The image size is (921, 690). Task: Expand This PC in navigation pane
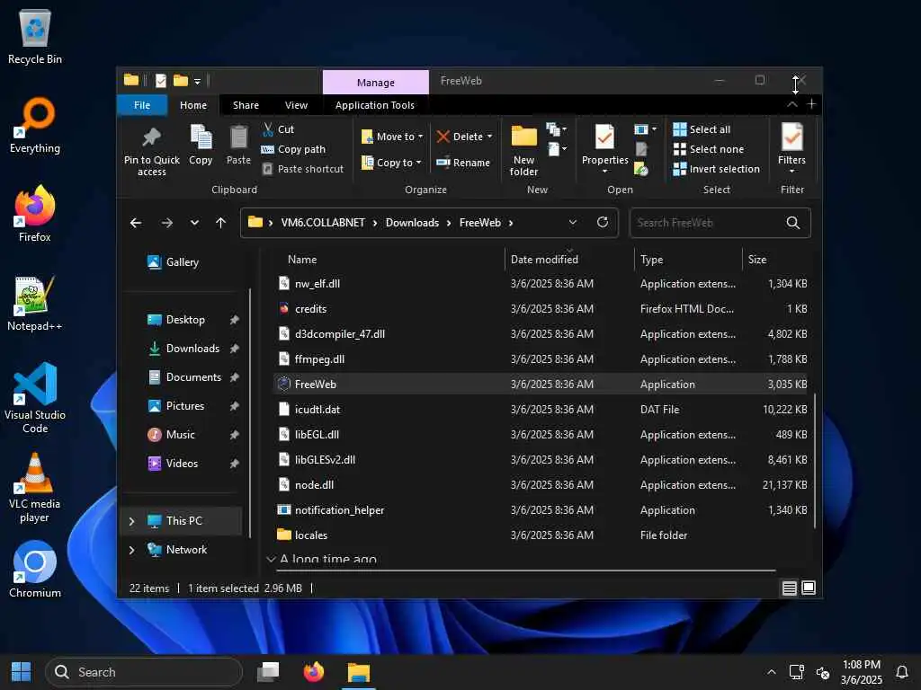click(x=131, y=521)
